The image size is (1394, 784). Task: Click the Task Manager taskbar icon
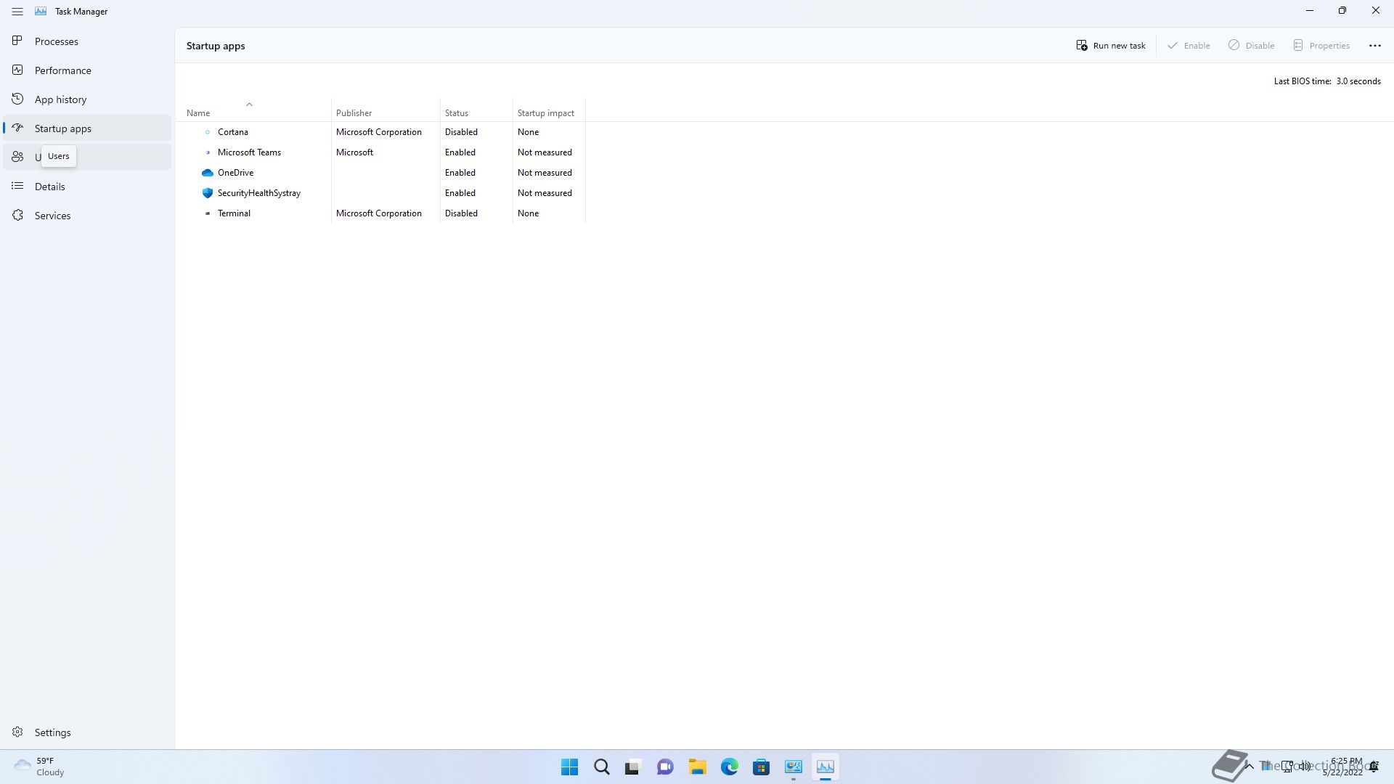coord(826,767)
